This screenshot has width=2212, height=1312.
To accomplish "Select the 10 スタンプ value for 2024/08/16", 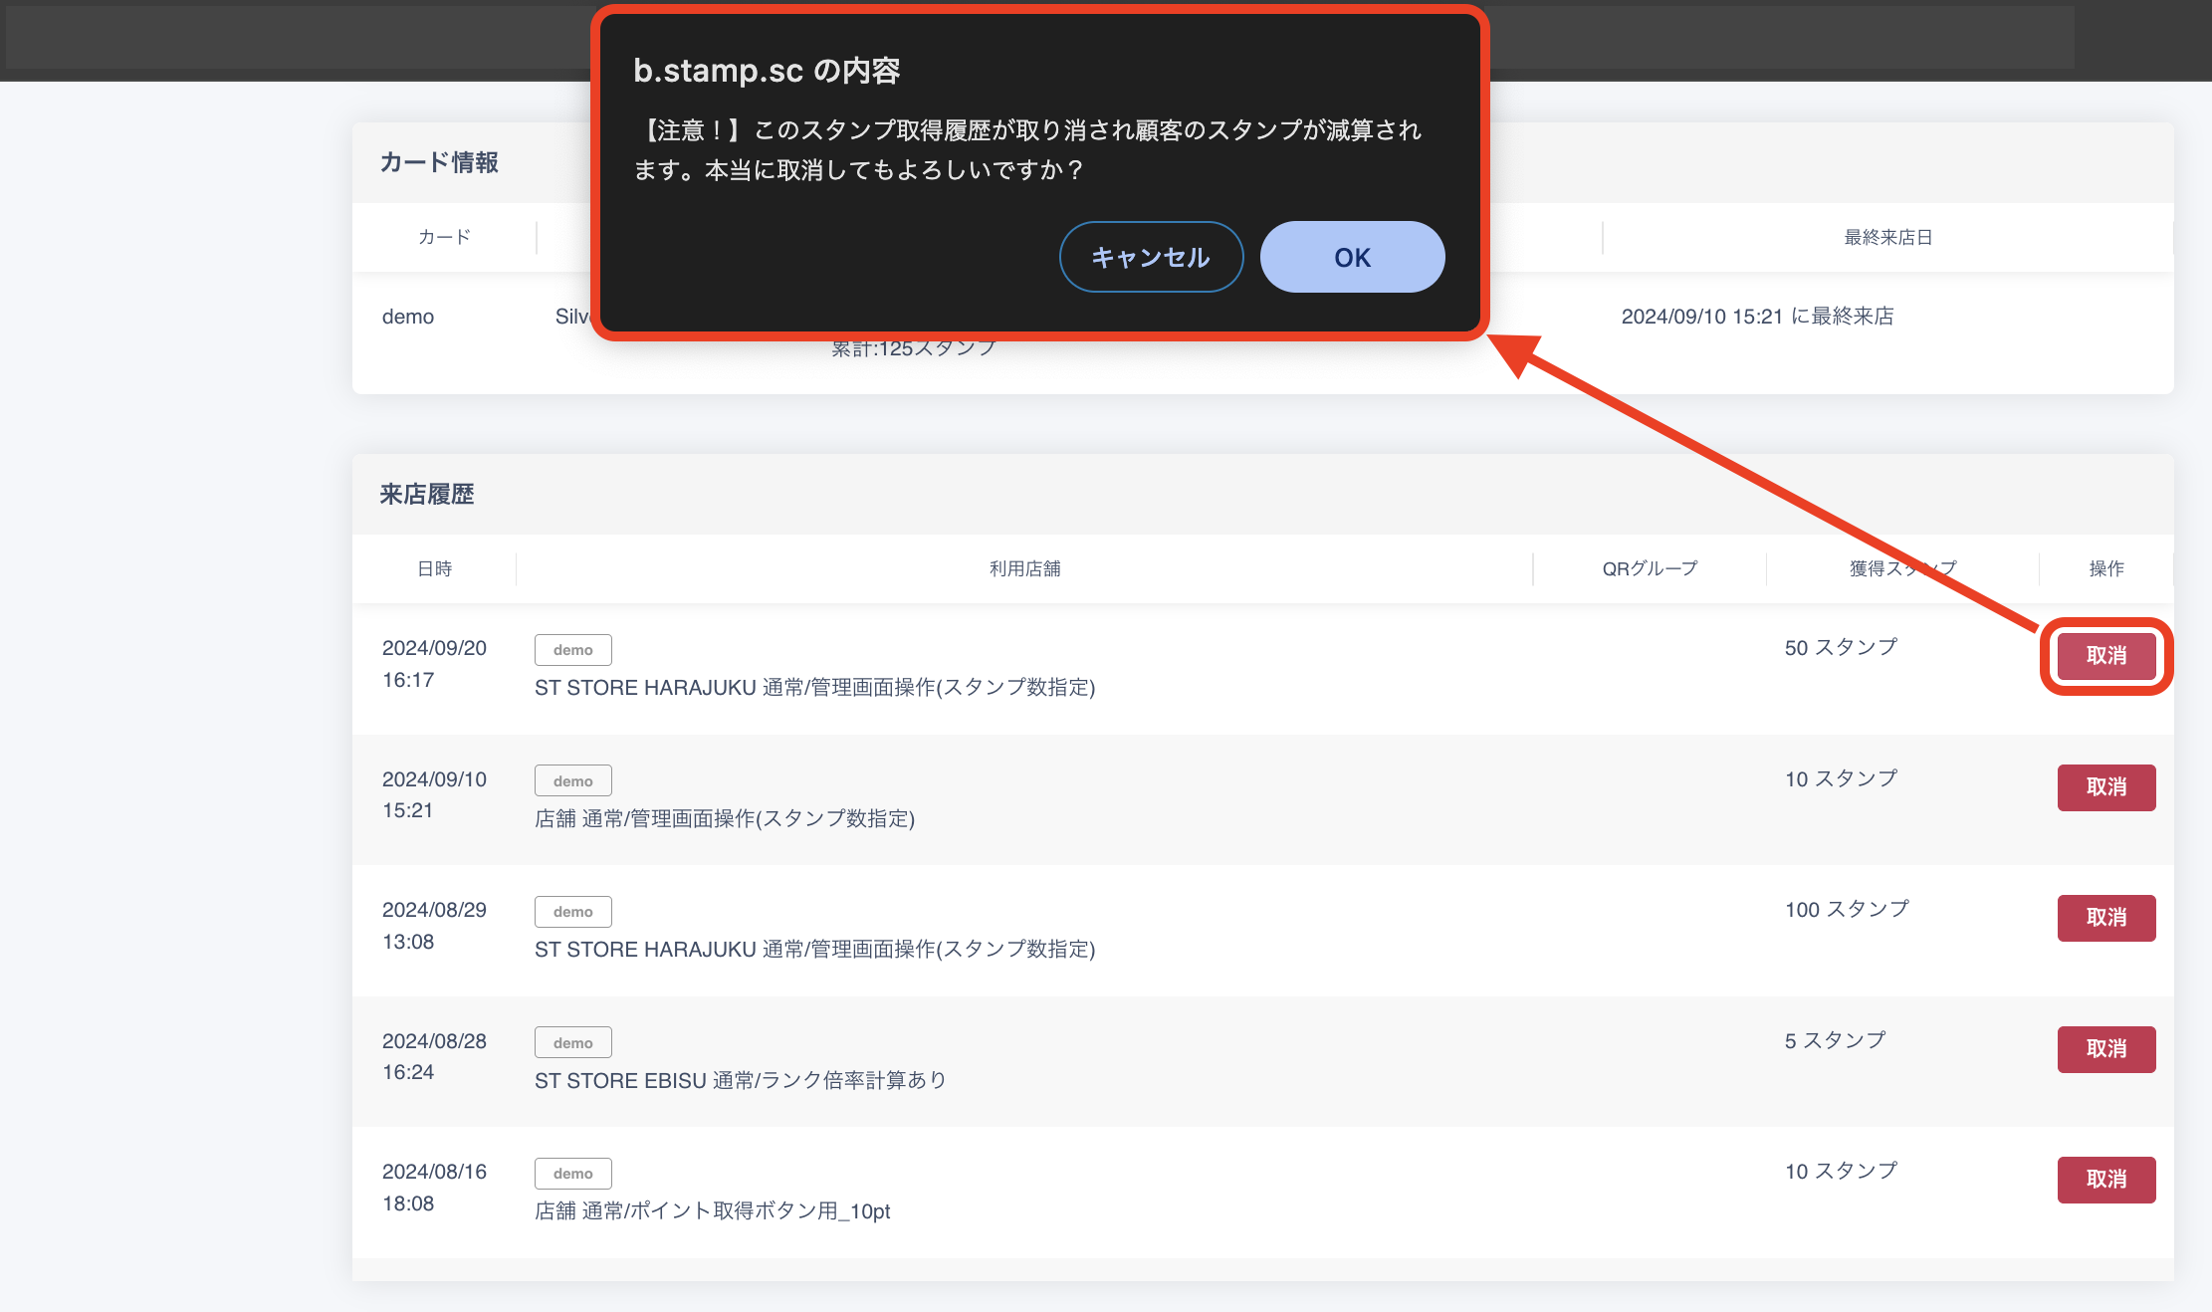I will coord(1841,1172).
